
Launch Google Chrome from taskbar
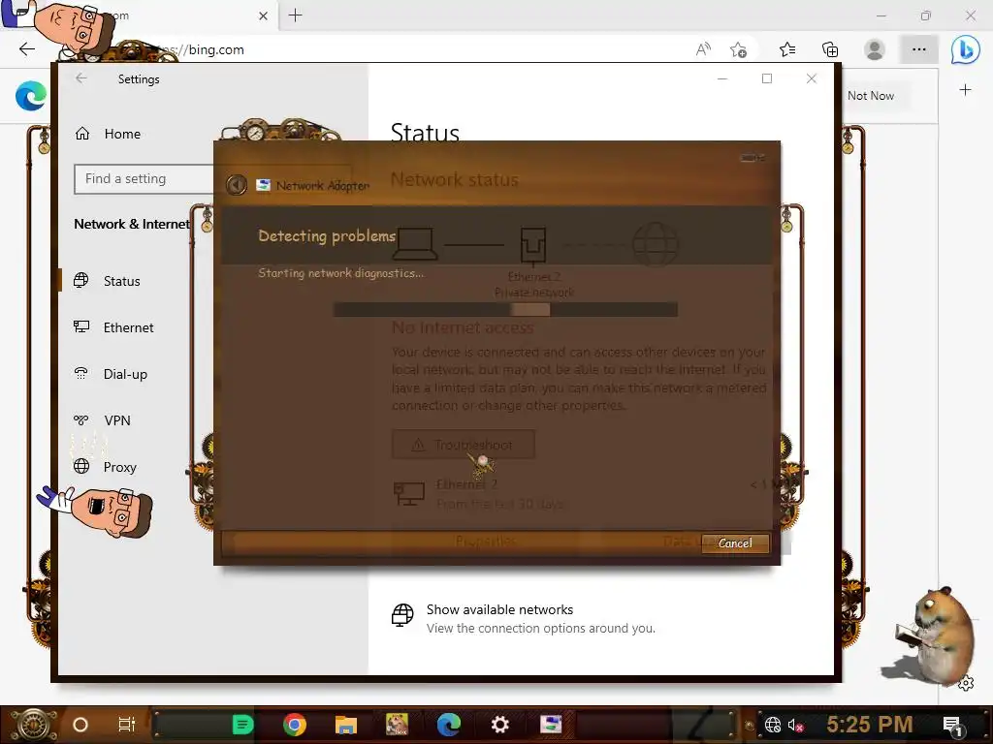point(295,725)
